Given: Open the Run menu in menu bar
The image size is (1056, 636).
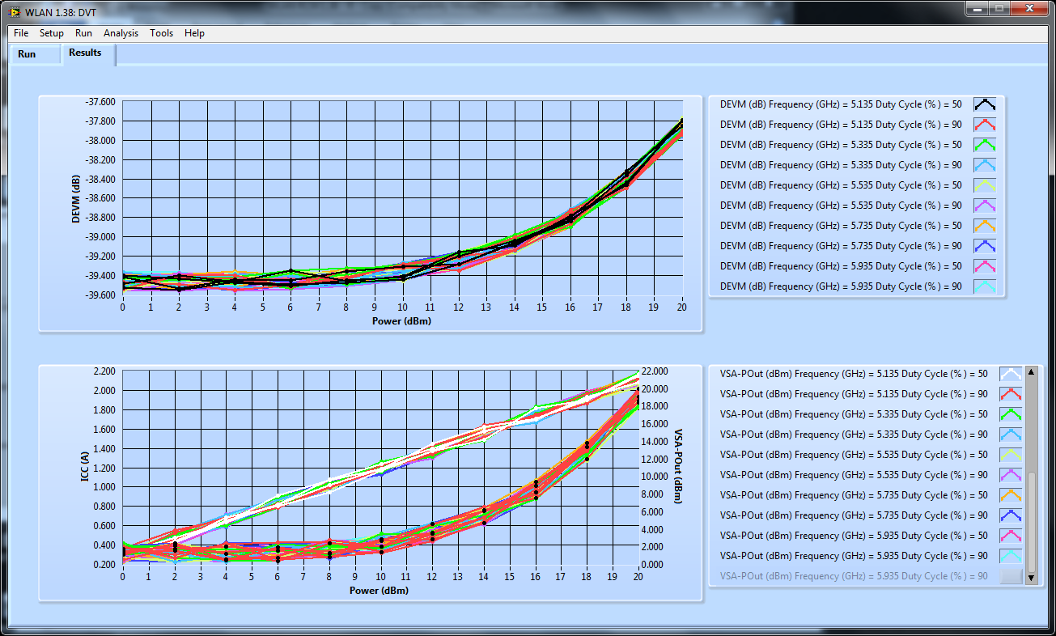Looking at the screenshot, I should coord(83,33).
